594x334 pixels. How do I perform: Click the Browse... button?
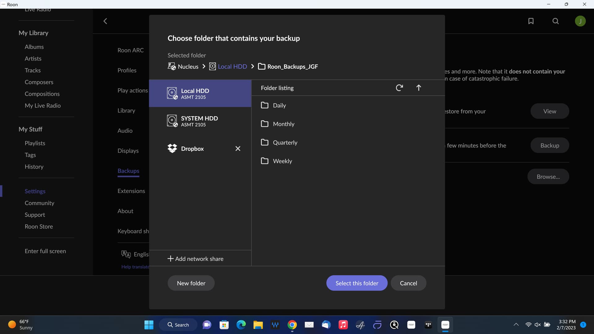point(548,177)
